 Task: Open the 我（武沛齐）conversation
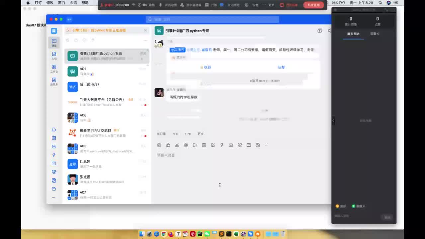point(107,87)
